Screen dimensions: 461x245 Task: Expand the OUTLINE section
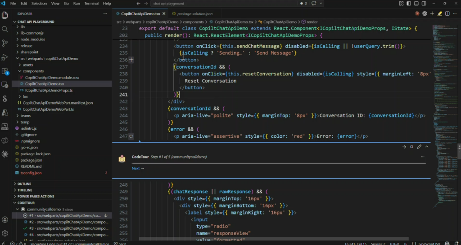[x=24, y=184]
